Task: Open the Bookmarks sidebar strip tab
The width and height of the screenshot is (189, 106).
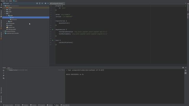Action: pos(1,99)
